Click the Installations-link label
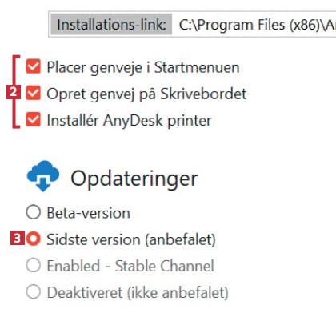 click(x=111, y=25)
